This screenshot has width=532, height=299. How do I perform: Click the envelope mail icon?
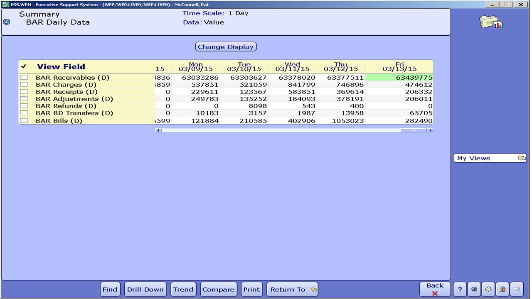click(517, 289)
